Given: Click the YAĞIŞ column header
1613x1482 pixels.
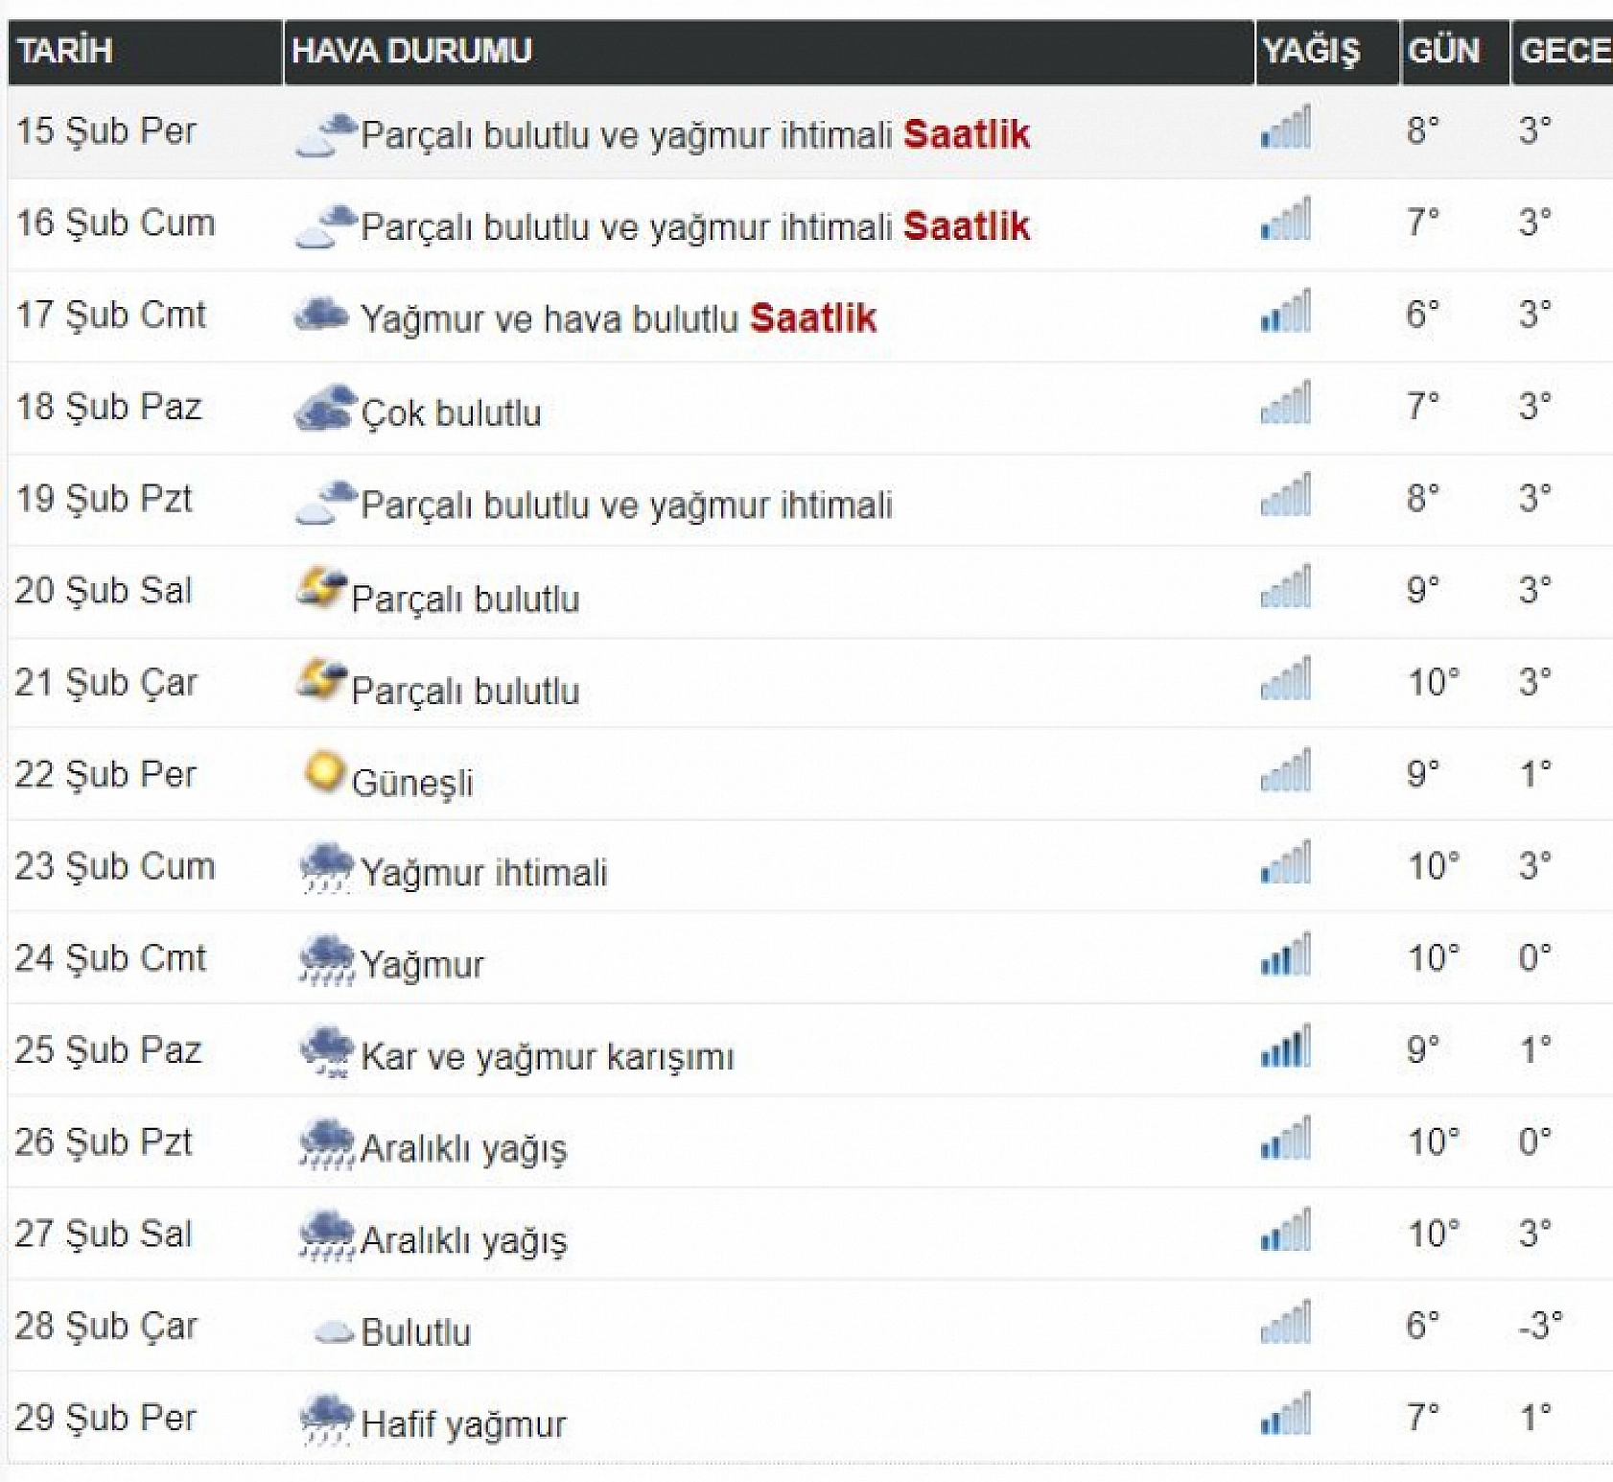Looking at the screenshot, I should pyautogui.click(x=1310, y=51).
